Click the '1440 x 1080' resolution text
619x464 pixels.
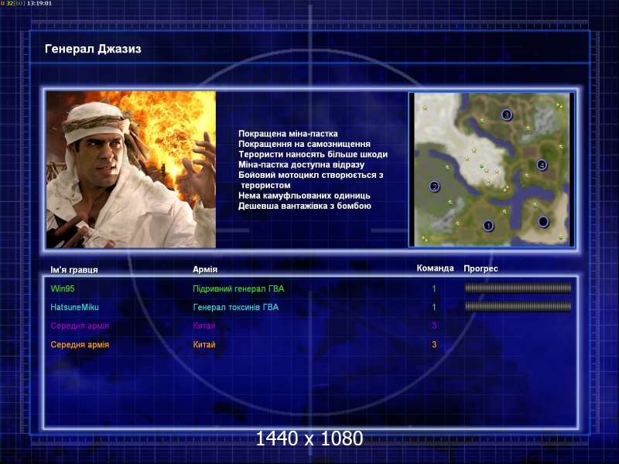309,438
